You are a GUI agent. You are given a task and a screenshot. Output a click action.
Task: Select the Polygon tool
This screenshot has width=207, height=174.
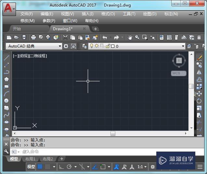6,79
